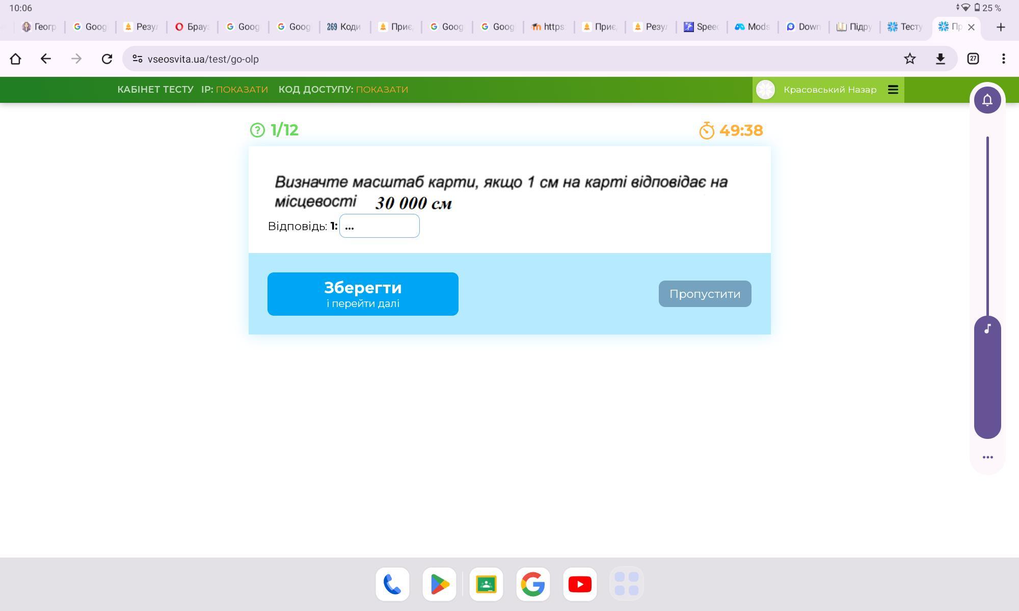Bookmark page with star icon
The image size is (1019, 611).
pyautogui.click(x=909, y=59)
